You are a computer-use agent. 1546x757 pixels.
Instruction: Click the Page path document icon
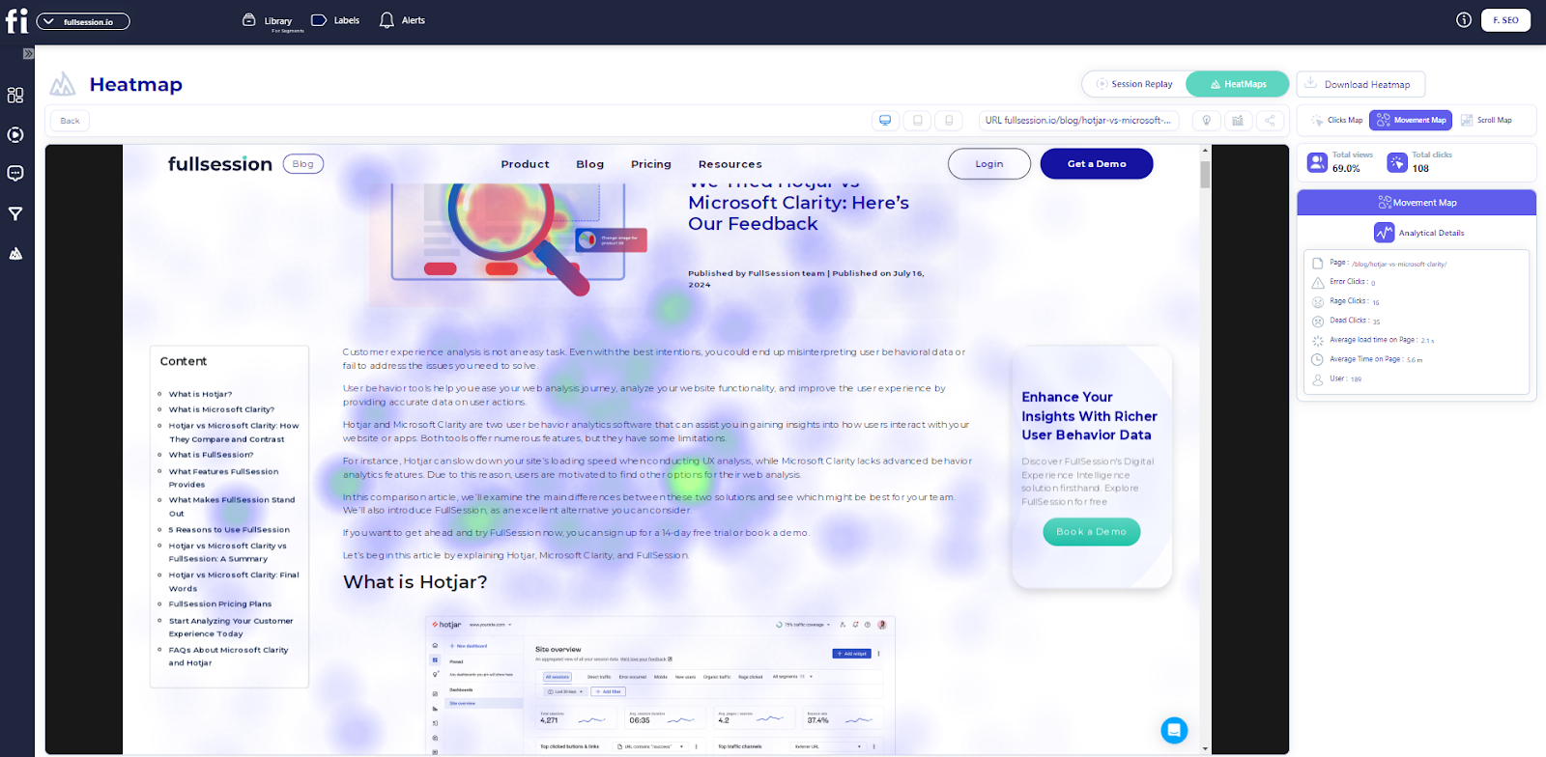(x=1318, y=264)
